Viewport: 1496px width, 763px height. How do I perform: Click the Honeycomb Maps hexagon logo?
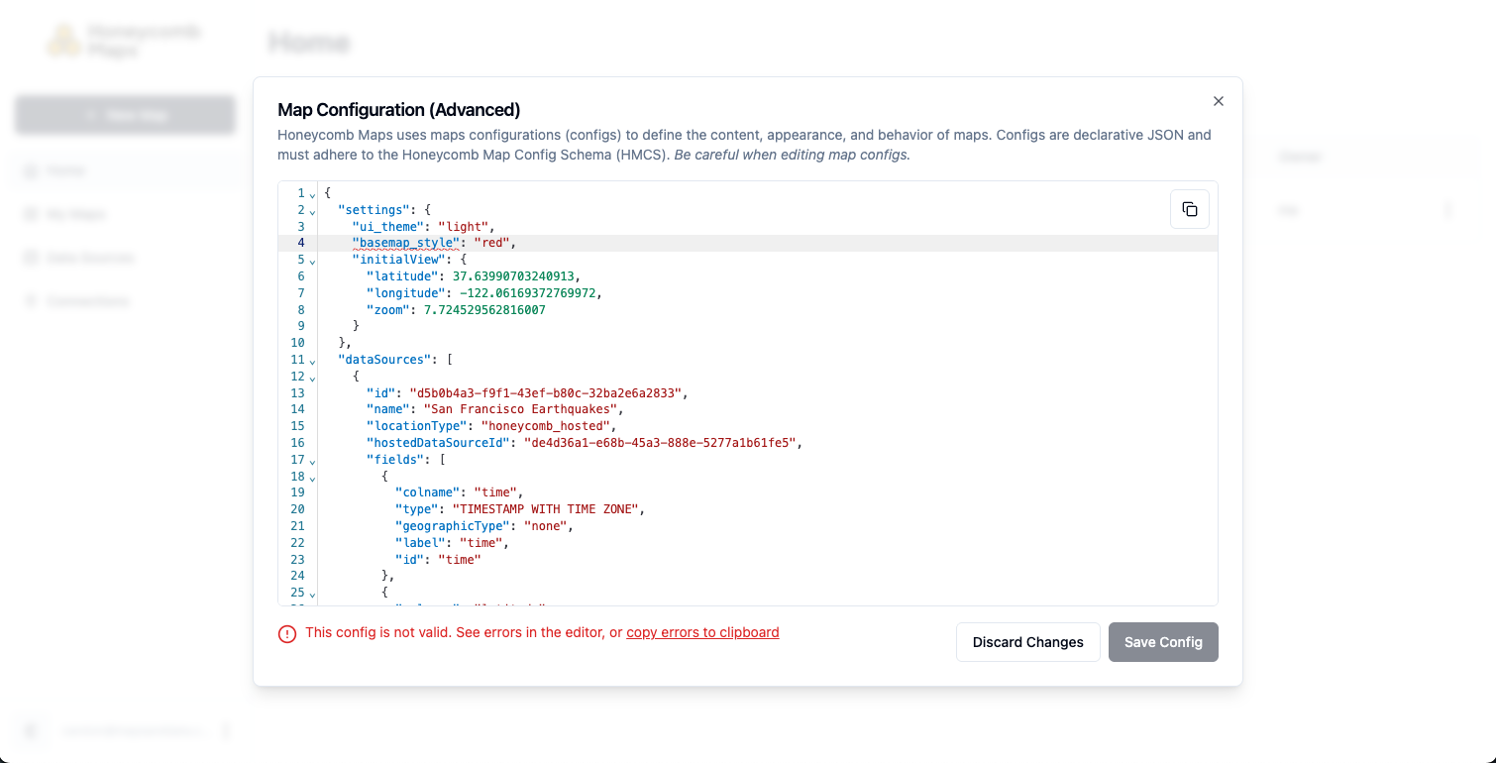65,40
